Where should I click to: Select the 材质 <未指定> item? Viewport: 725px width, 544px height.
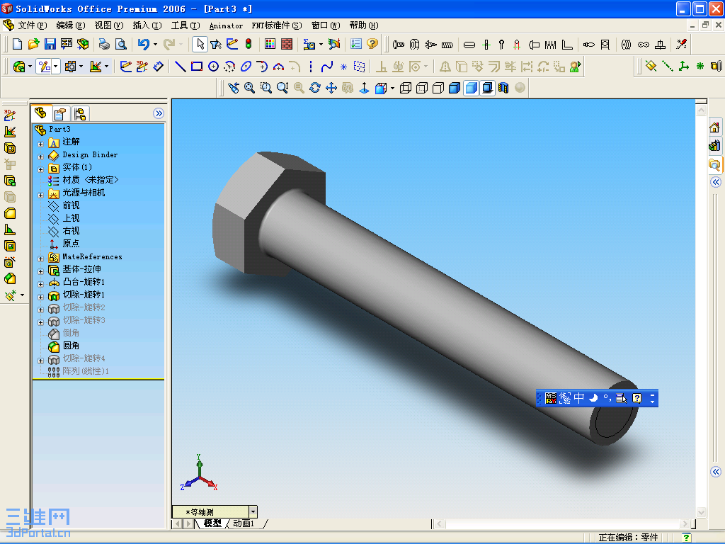(x=91, y=179)
